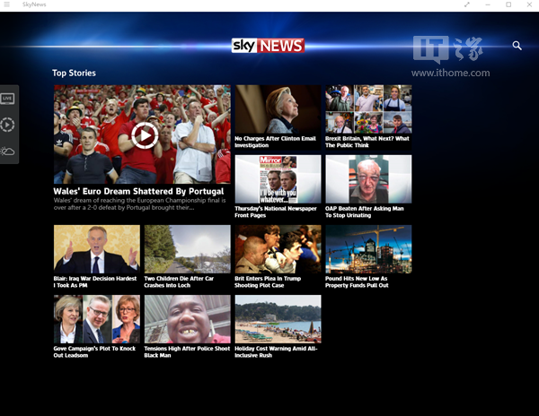Open headline Brit Enters Plea In Trump Case
Image resolution: width=539 pixels, height=416 pixels.
click(268, 282)
